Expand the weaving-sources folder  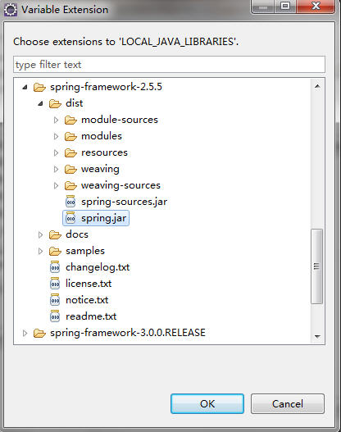[56, 186]
